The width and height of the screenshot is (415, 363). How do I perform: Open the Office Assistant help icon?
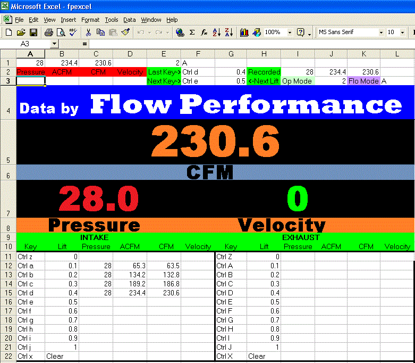(x=300, y=32)
